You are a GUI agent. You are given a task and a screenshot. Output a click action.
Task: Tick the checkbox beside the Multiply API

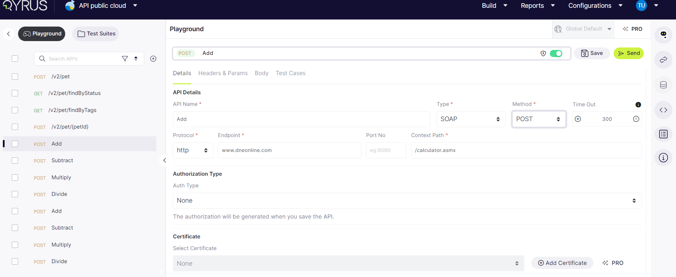15,177
